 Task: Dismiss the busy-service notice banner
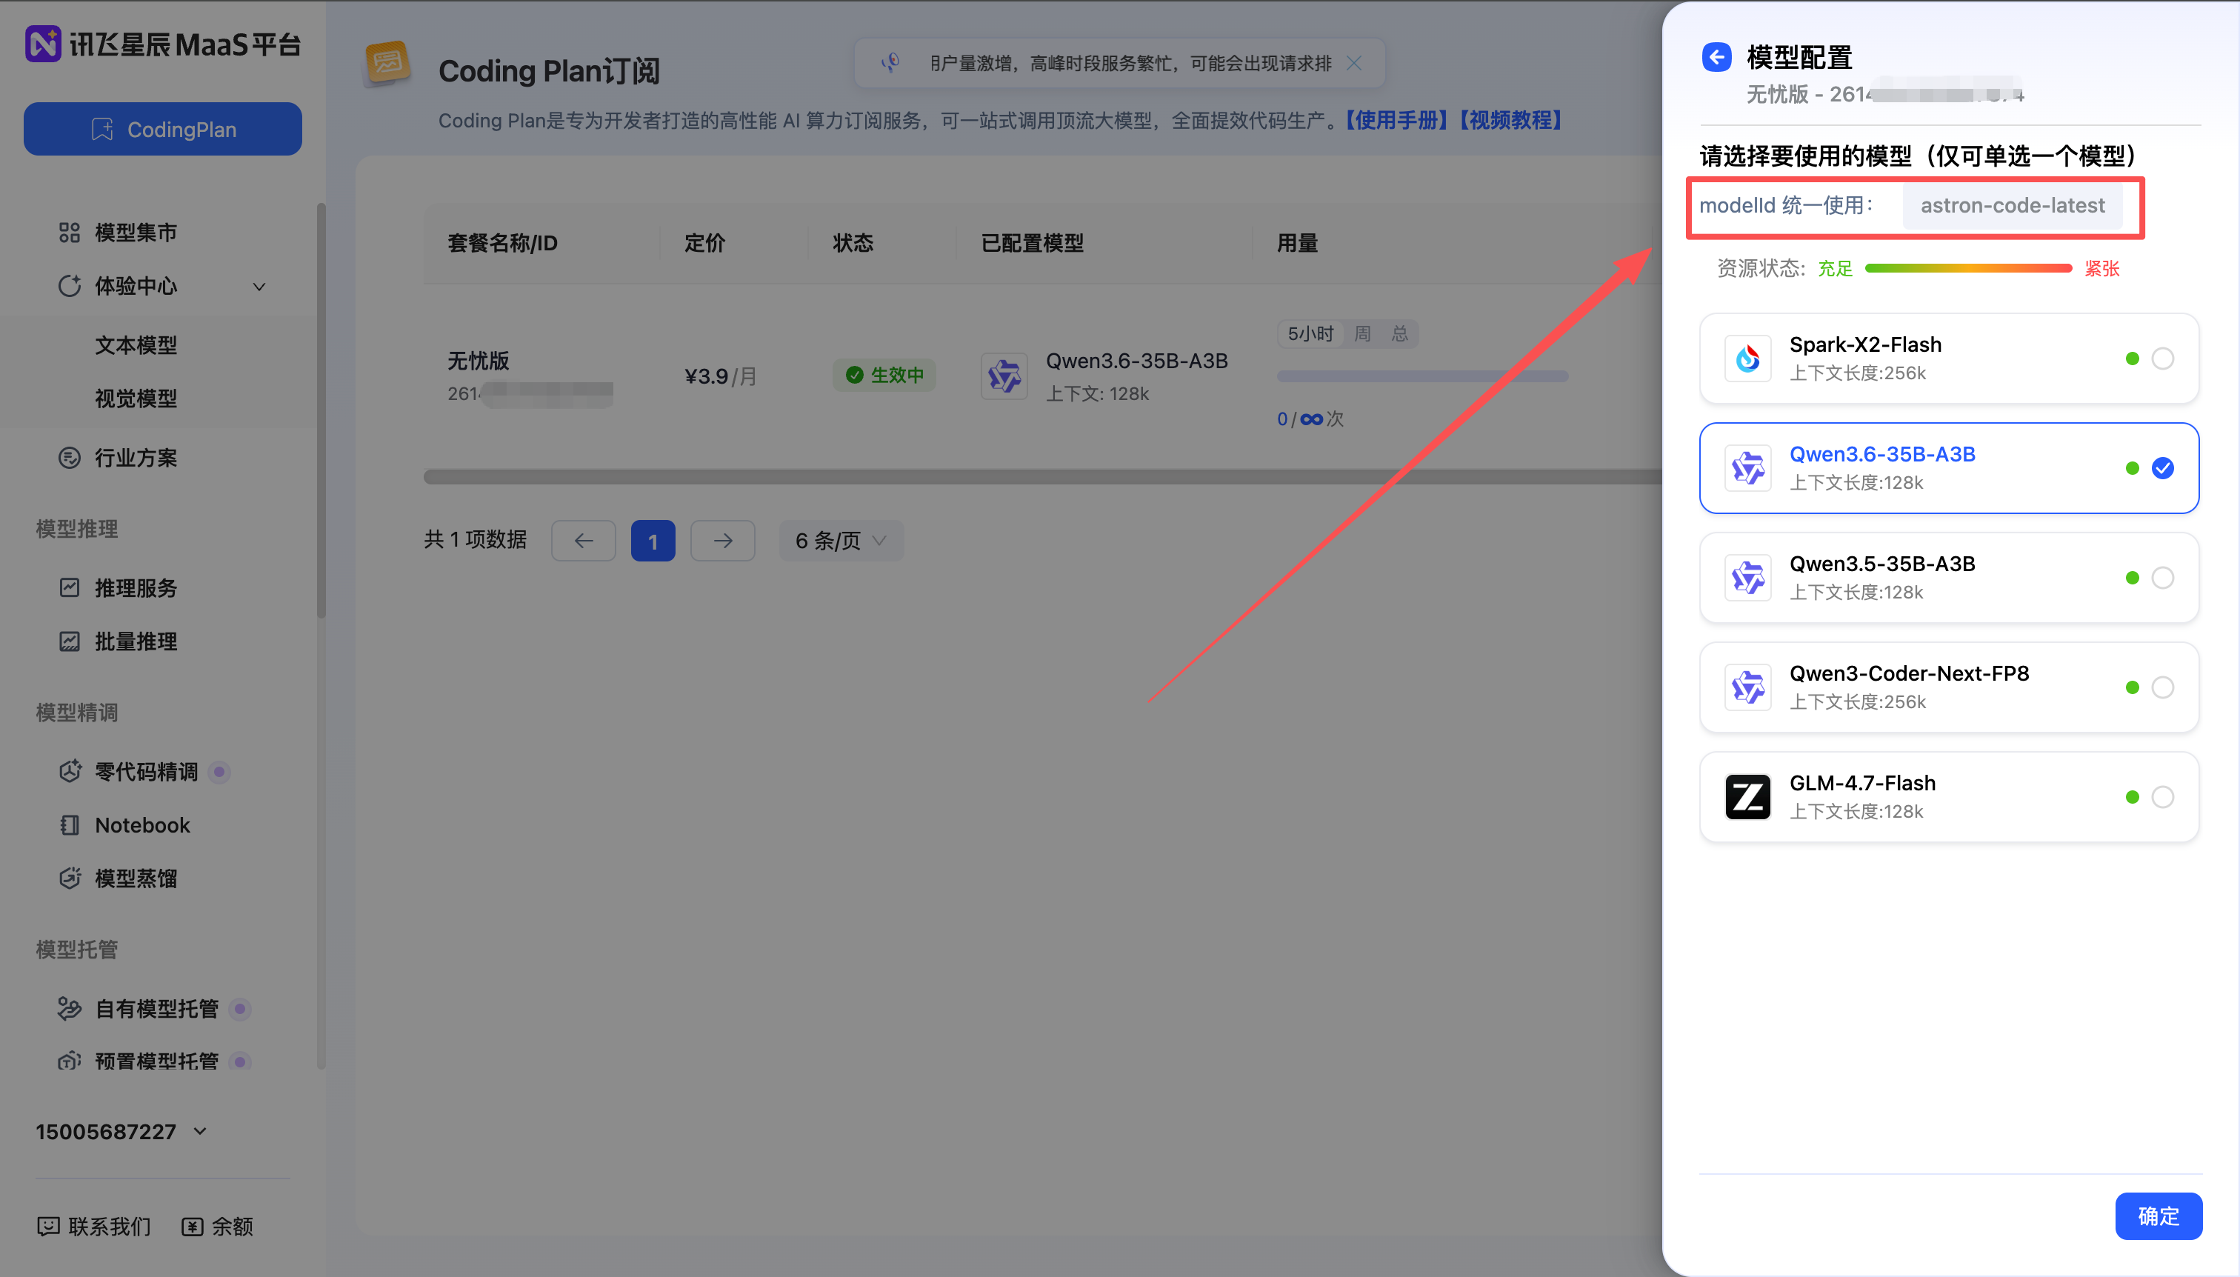point(1354,63)
